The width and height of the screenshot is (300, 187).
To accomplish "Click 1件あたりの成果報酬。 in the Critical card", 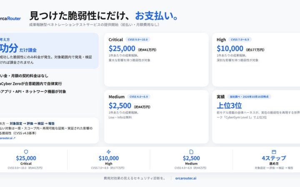I will click(124, 56).
